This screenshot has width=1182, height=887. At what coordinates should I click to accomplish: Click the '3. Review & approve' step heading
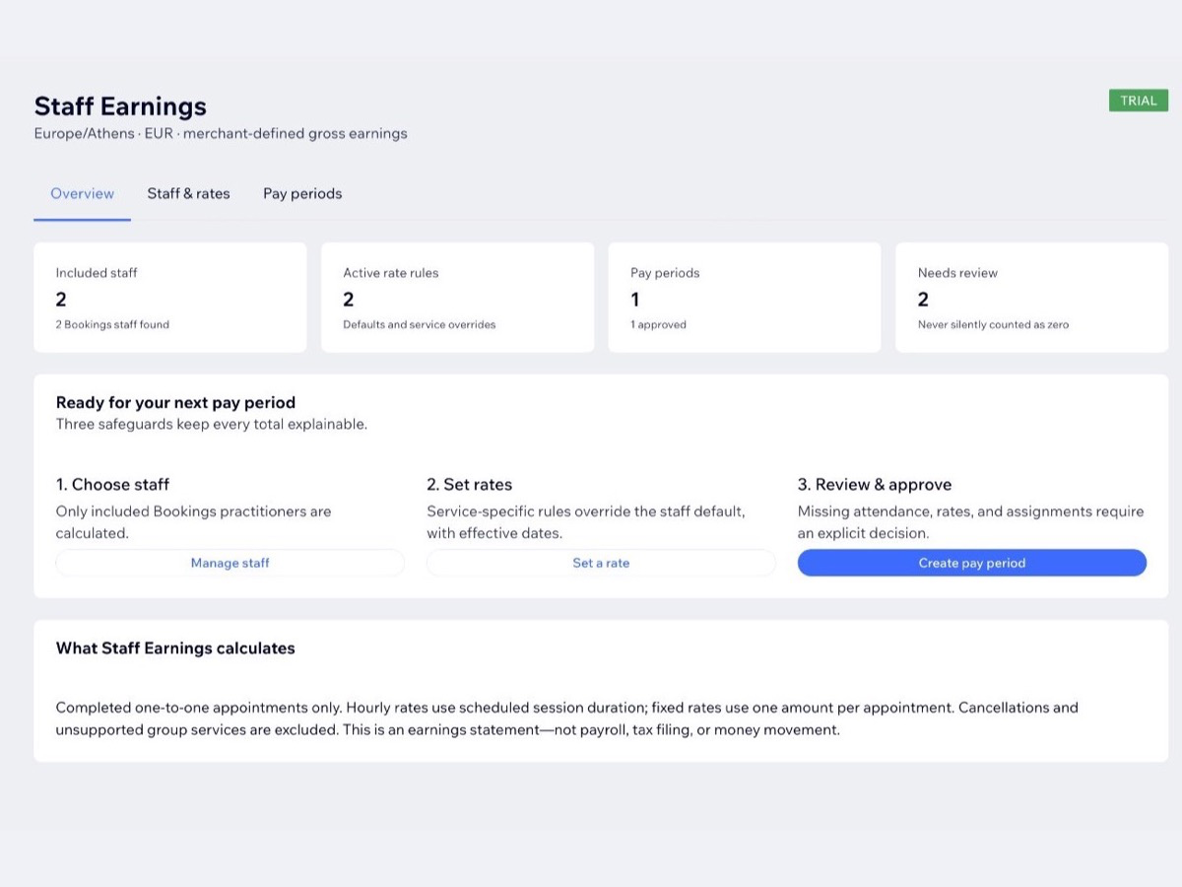point(875,485)
